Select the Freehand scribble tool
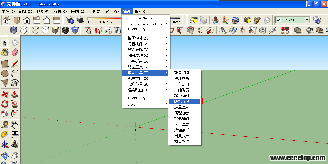The image size is (328, 164). pos(15,83)
